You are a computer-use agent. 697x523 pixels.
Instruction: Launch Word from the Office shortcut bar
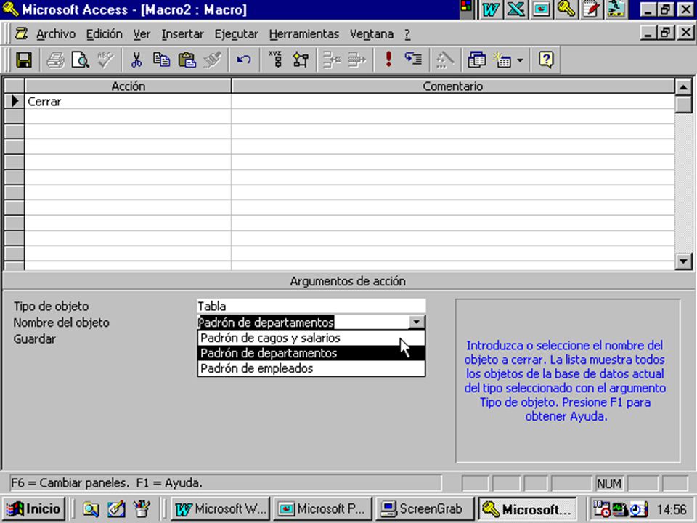[x=491, y=9]
